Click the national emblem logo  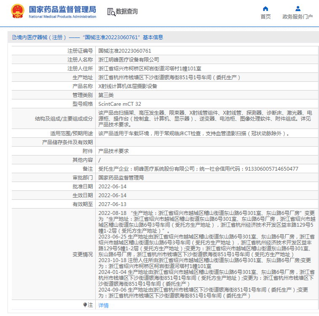point(18,11)
